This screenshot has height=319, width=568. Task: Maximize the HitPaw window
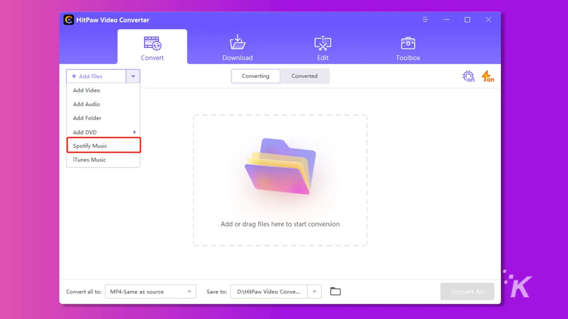468,20
